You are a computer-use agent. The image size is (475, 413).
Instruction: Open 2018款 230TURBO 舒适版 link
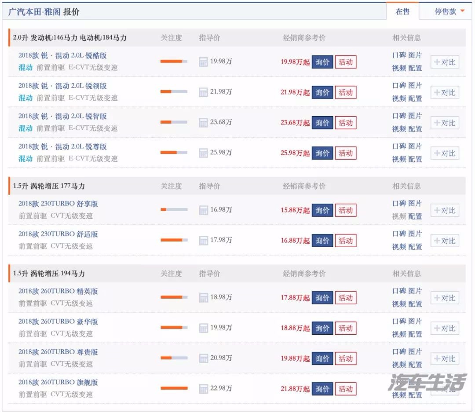point(58,234)
